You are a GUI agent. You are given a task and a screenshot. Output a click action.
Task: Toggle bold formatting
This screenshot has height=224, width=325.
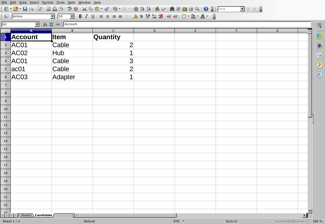click(80, 16)
